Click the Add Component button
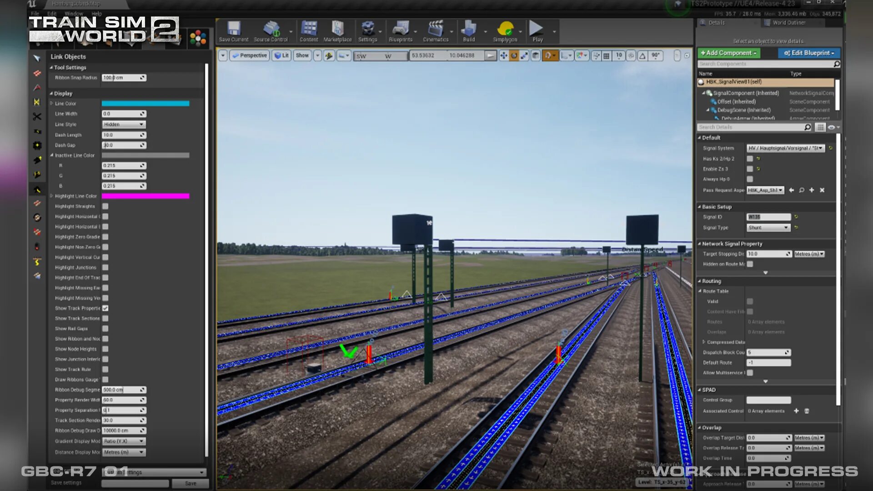Viewport: 873px width, 491px height. 728,53
